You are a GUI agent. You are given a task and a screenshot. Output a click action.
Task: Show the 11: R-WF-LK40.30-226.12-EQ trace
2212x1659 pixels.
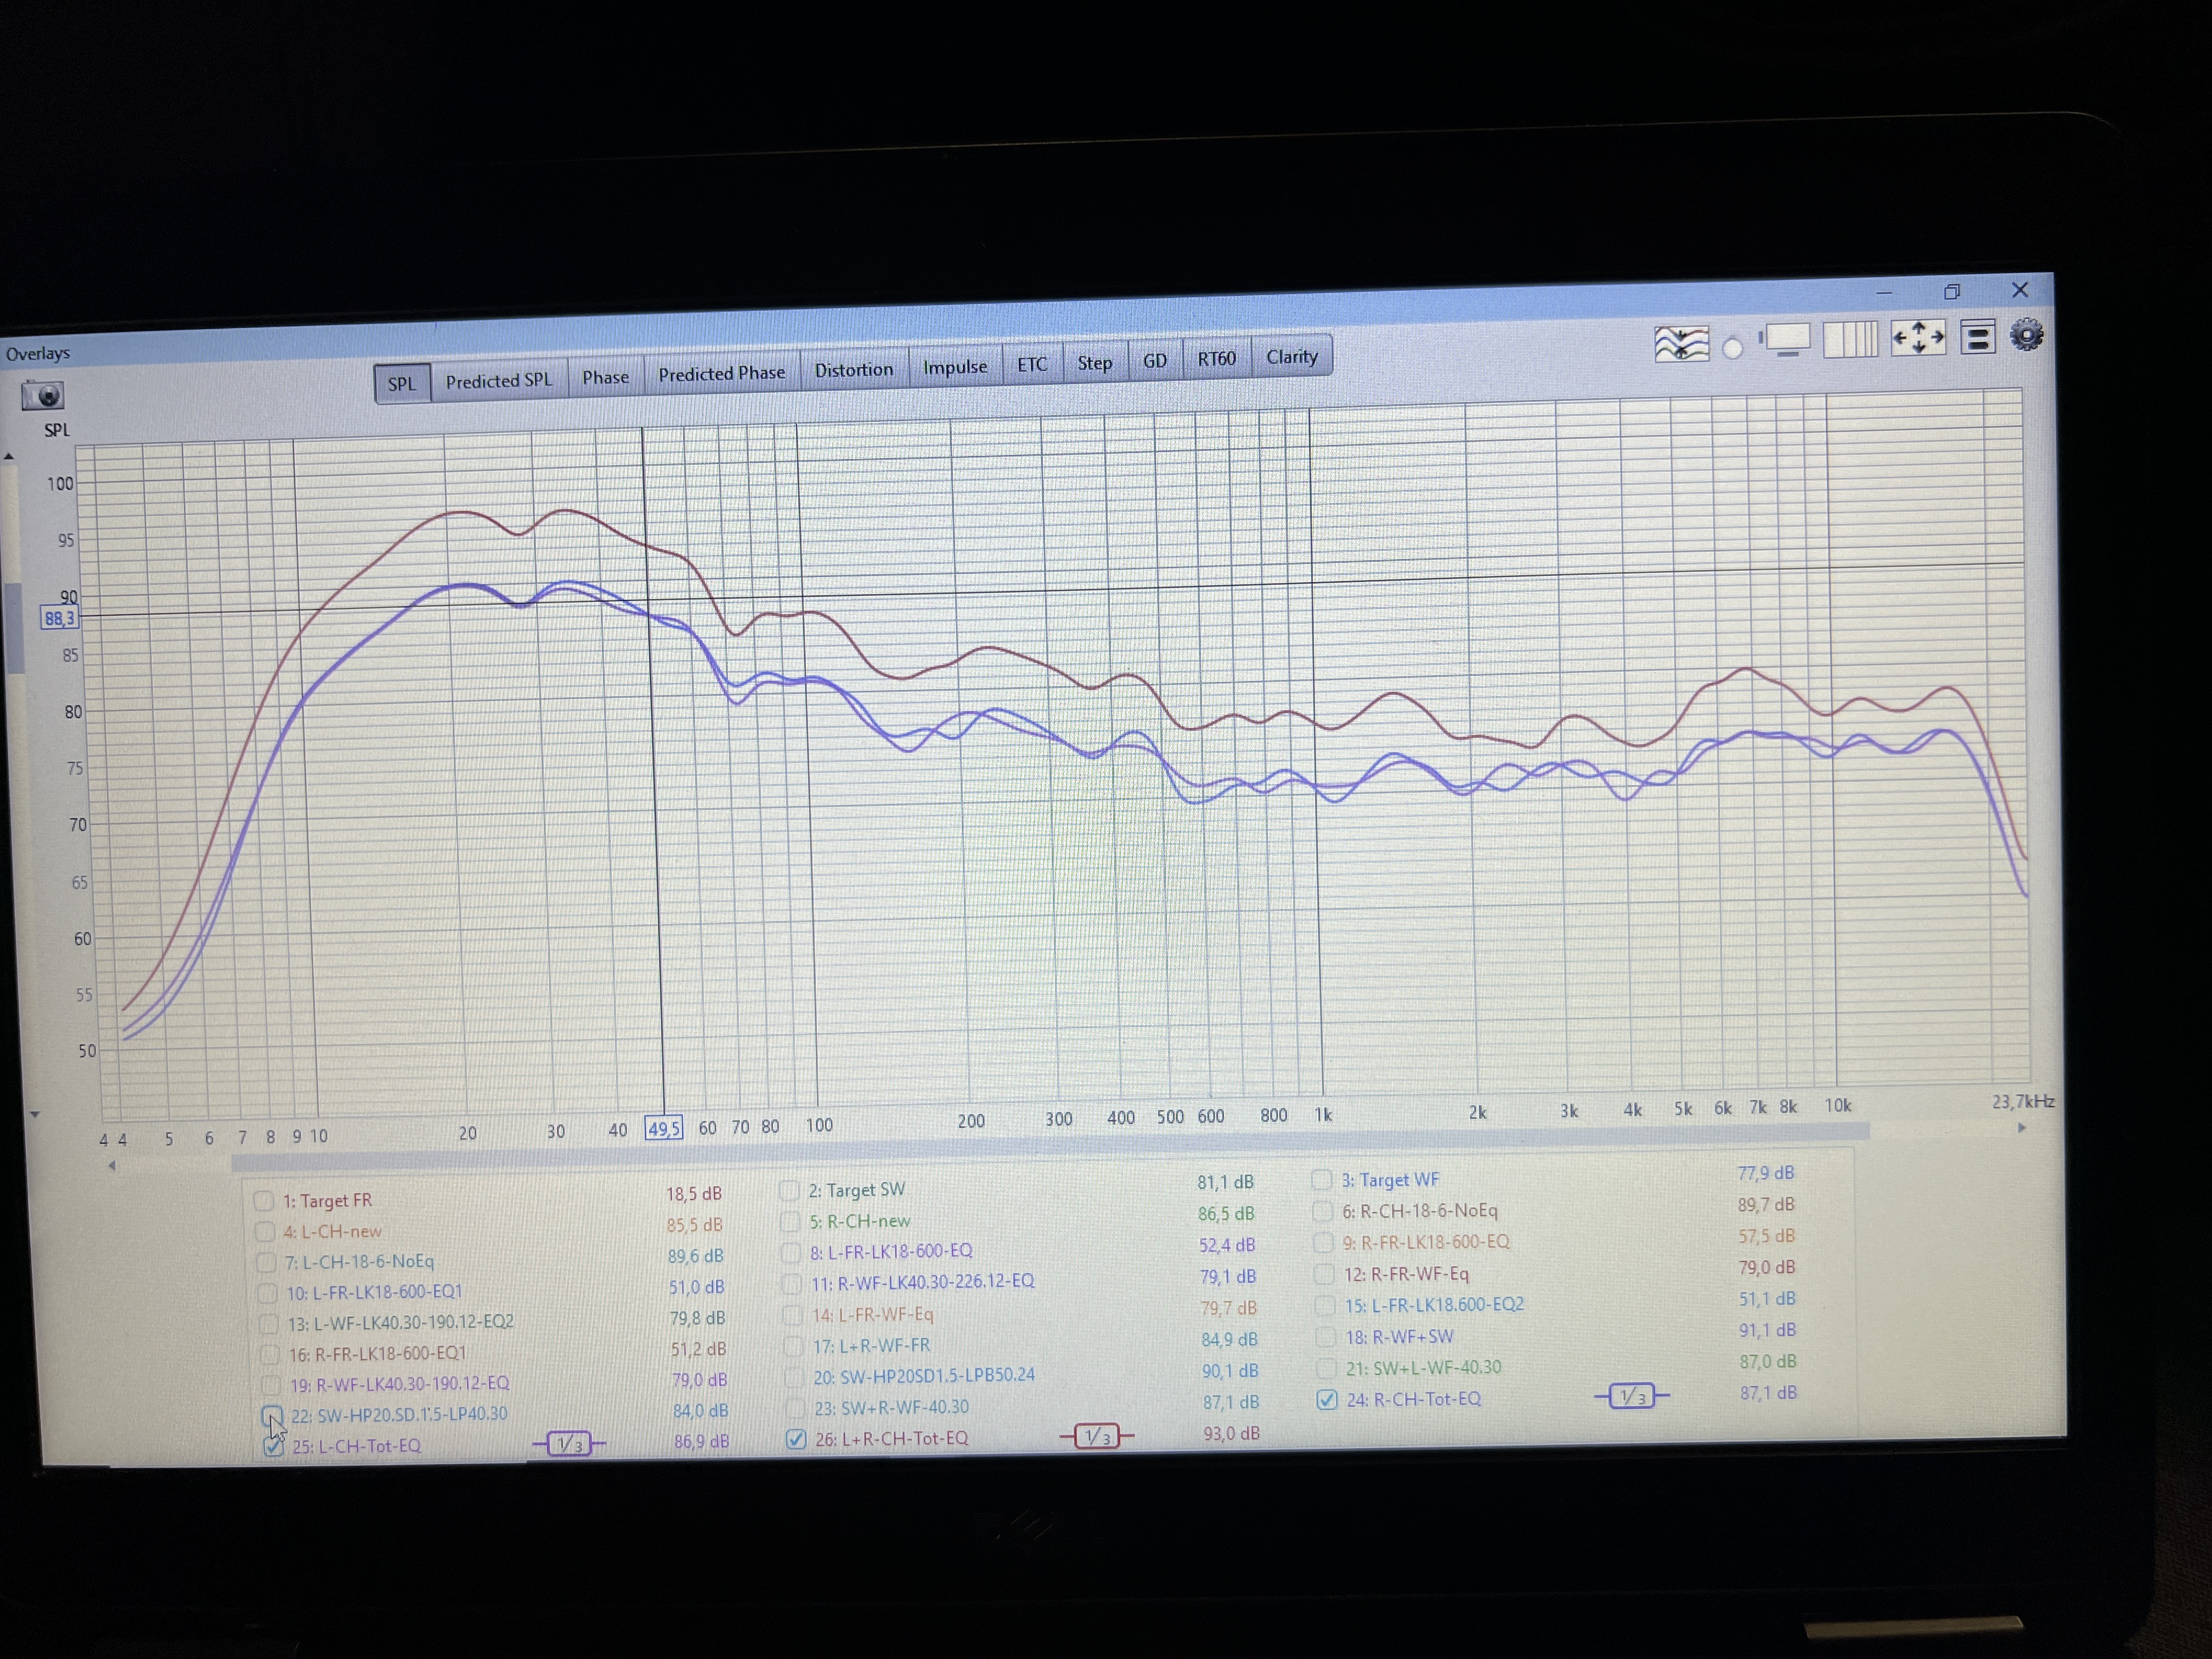pos(791,1283)
